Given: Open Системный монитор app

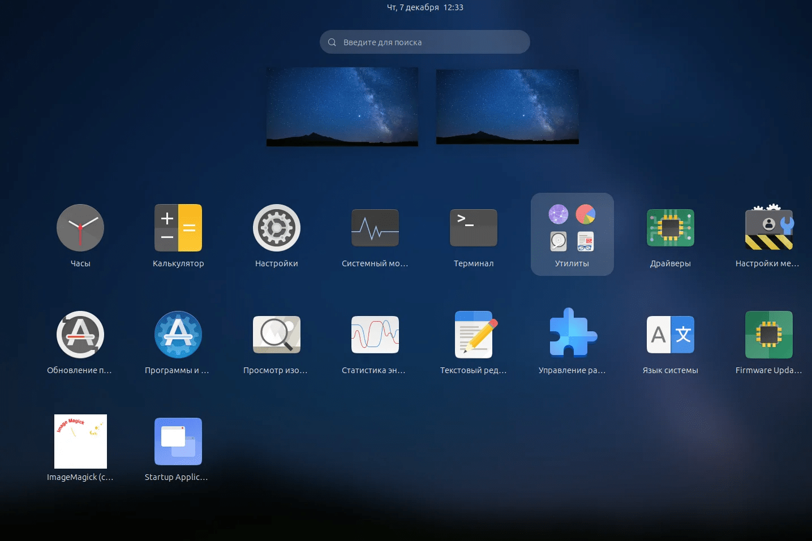Looking at the screenshot, I should (x=375, y=228).
